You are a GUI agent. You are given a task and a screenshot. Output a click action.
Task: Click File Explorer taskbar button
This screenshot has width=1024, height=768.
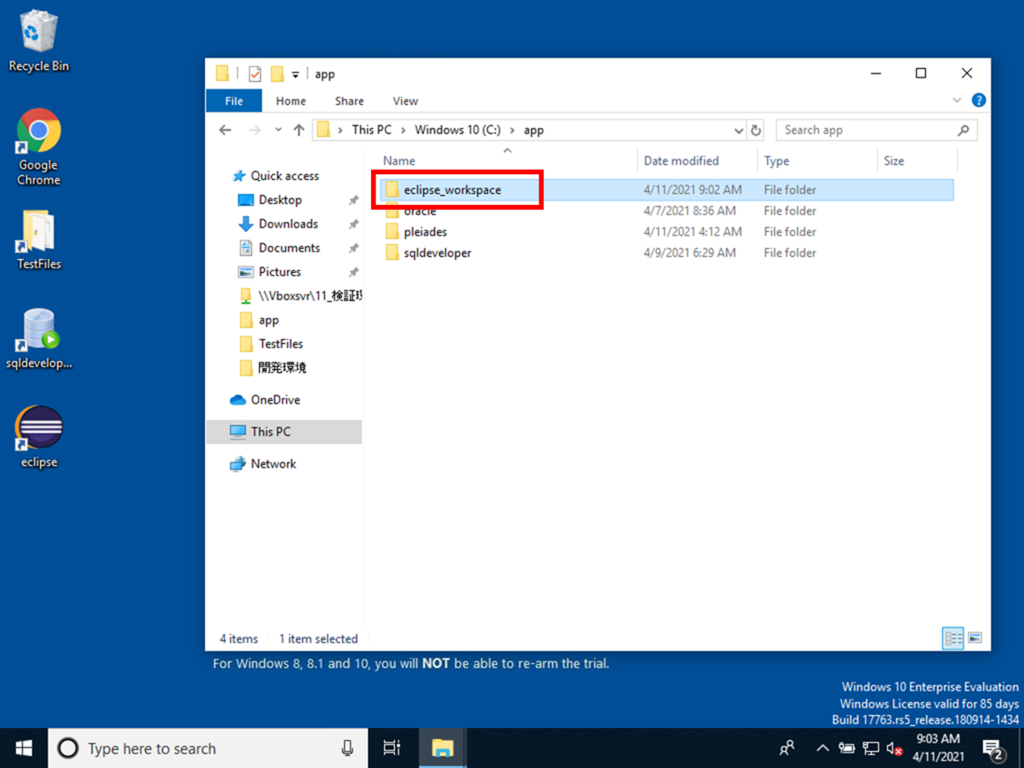click(x=441, y=748)
